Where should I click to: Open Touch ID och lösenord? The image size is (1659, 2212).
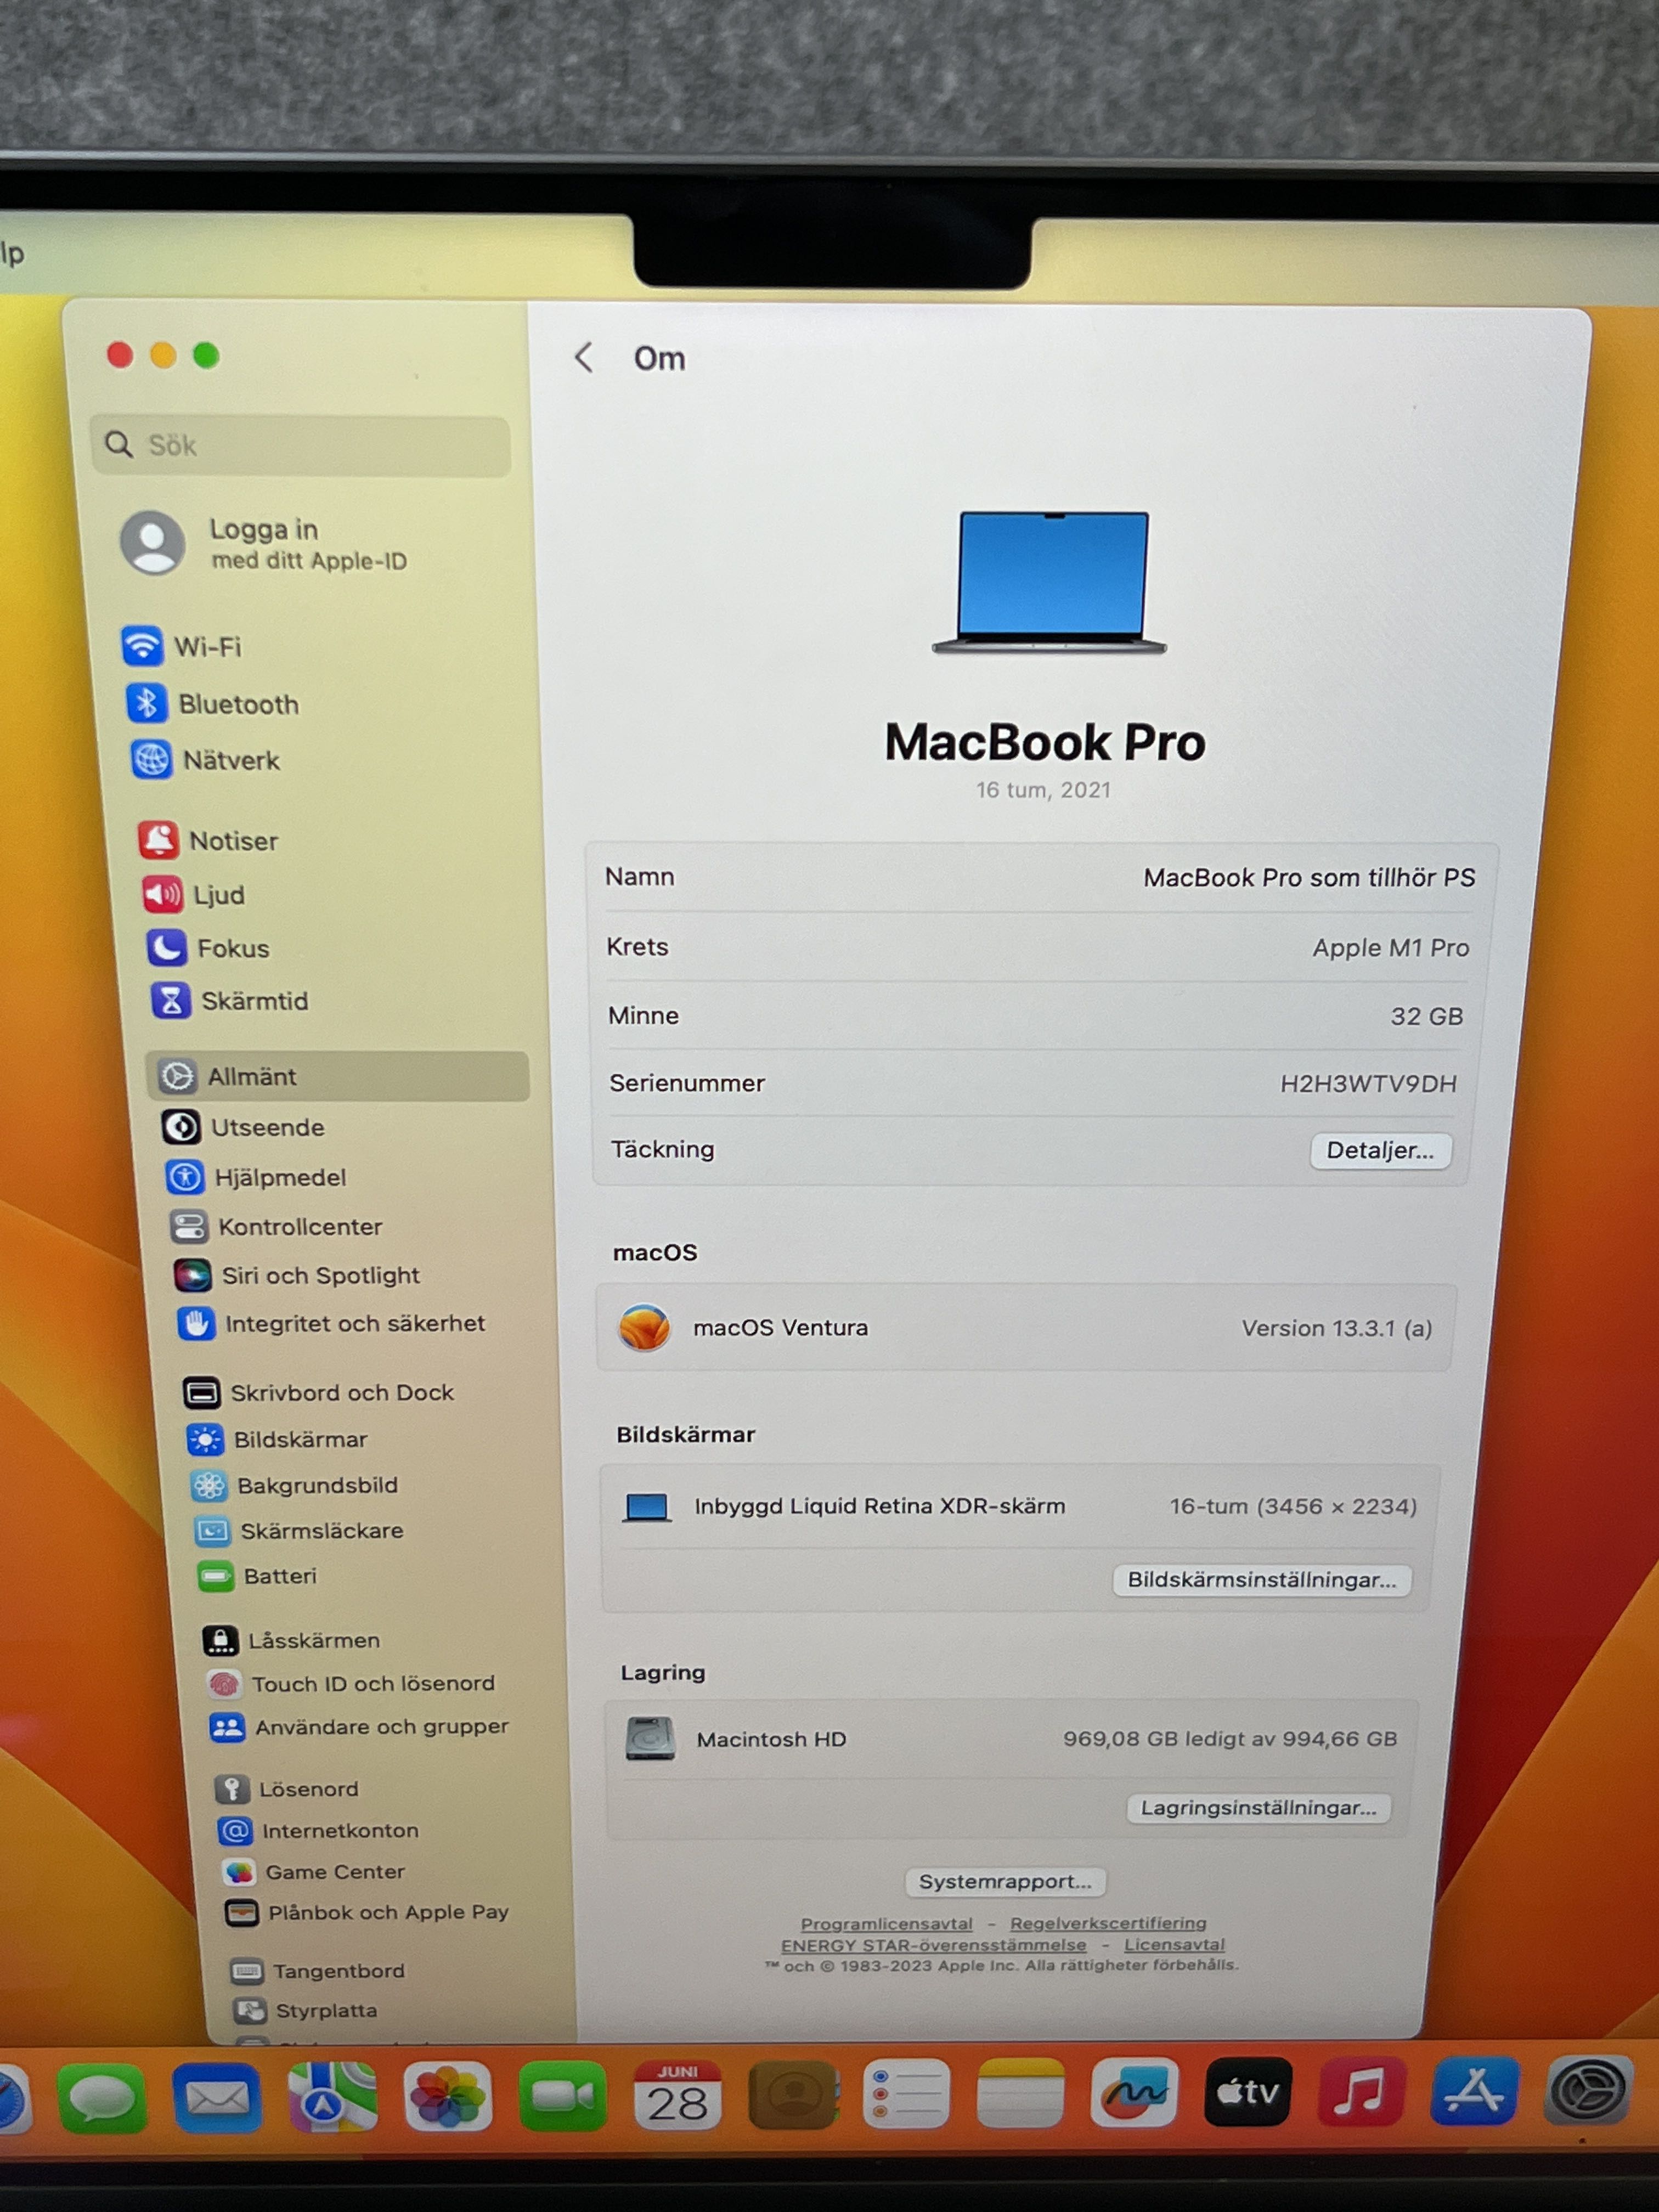372,1684
